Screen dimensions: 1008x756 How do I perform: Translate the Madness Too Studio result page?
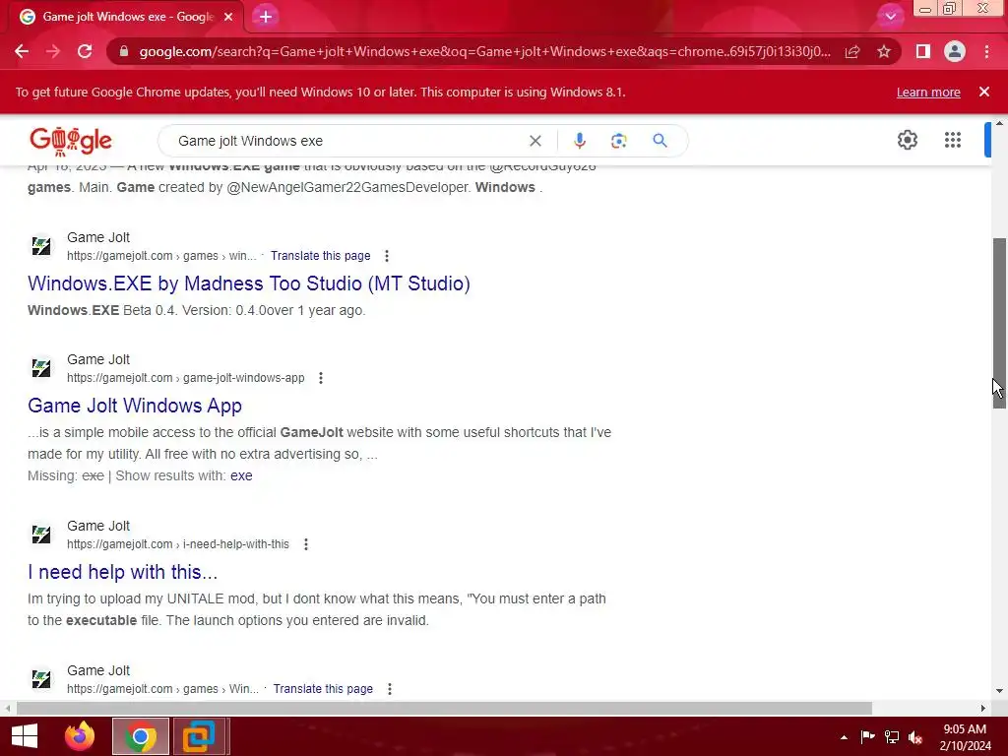pyautogui.click(x=320, y=256)
